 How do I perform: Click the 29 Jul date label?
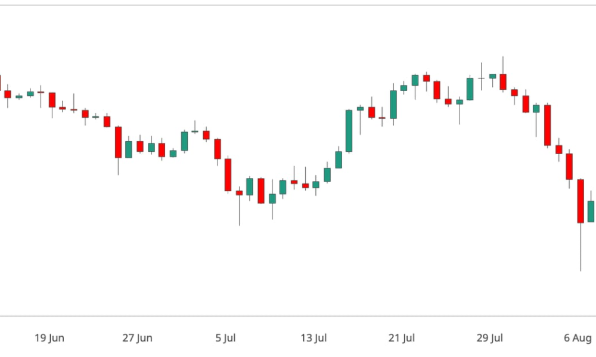coord(489,337)
